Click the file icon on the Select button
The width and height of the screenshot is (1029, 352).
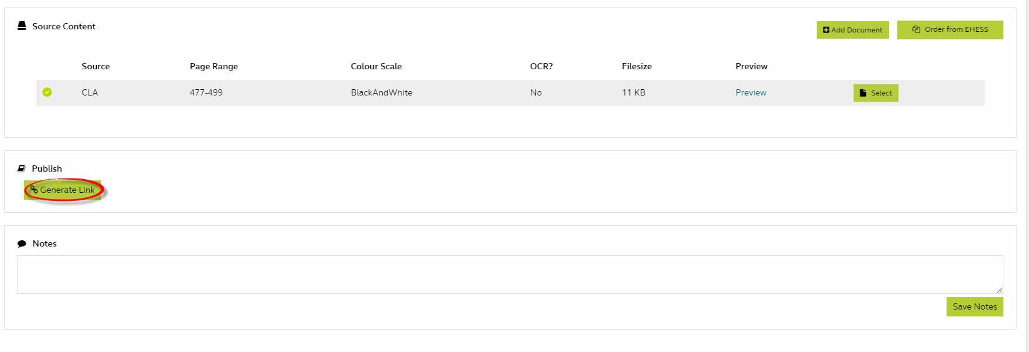coord(863,93)
